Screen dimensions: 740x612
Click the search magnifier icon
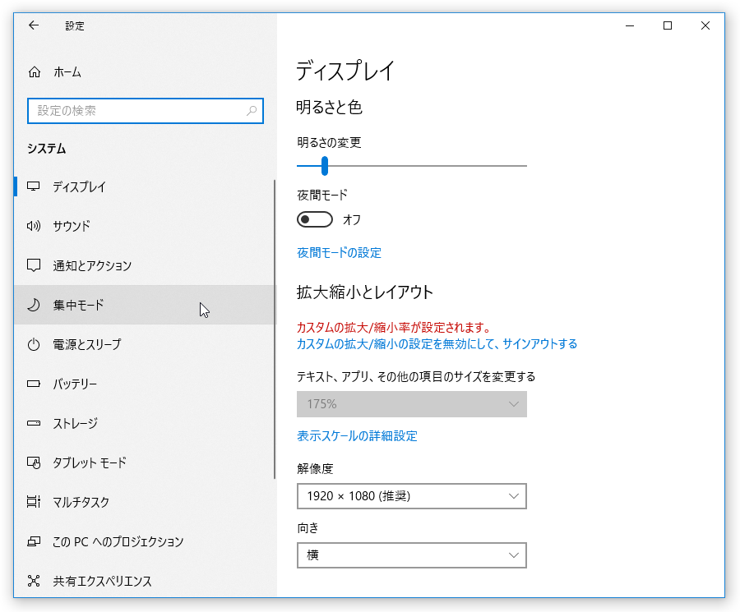tap(252, 111)
